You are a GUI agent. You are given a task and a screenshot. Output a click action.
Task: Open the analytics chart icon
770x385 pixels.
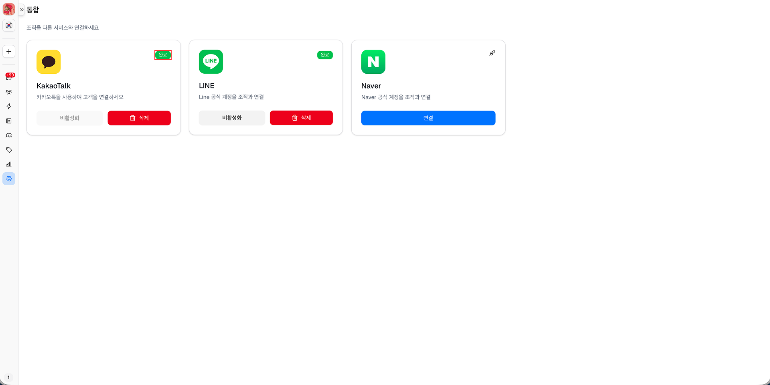point(9,164)
